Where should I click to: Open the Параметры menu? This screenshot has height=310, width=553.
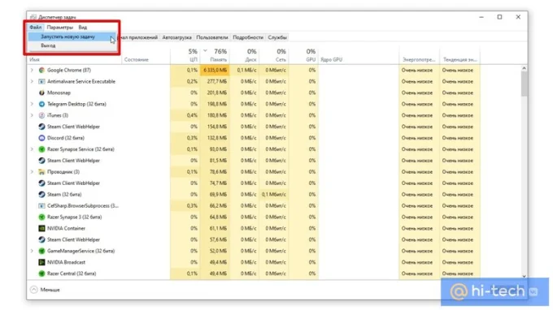point(60,27)
